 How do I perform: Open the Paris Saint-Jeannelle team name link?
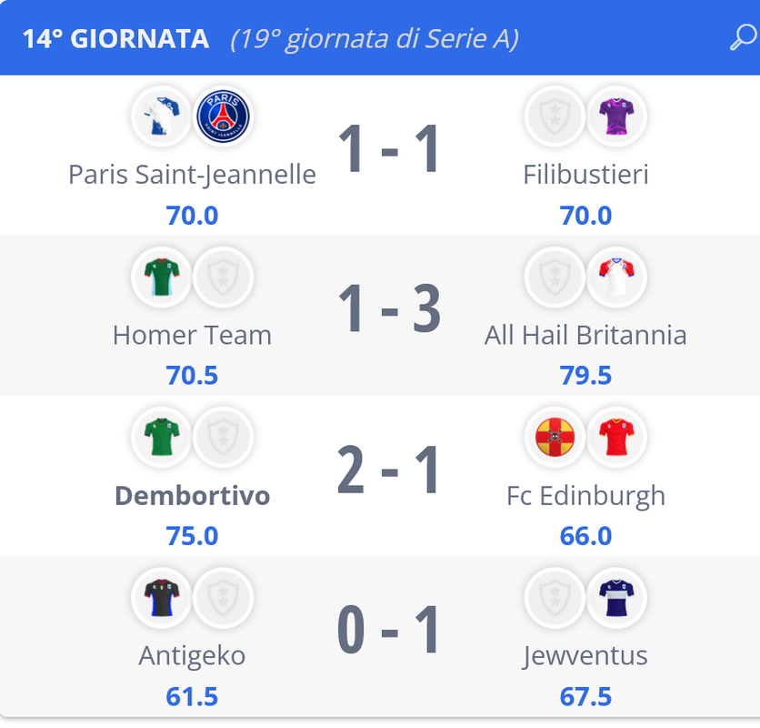192,174
